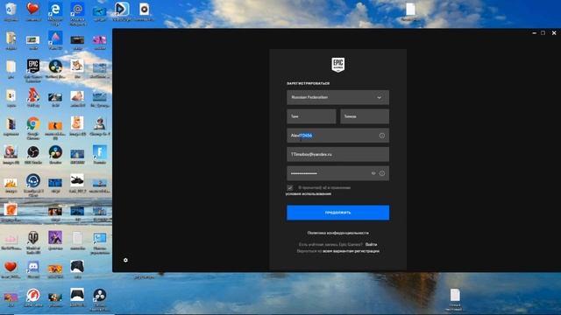Select the tank silhouette image on desktop
The height and width of the screenshot is (315, 561).
click(x=77, y=183)
